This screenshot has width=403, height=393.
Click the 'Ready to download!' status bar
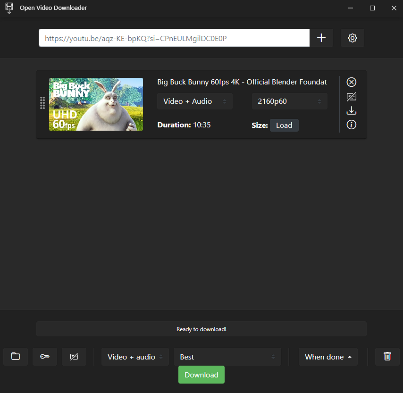[201, 329]
